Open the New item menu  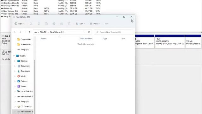tap(20, 24)
